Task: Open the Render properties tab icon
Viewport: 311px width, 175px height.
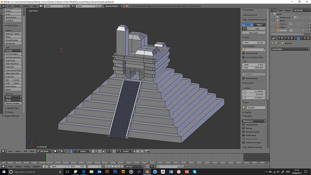Action: coord(279,38)
